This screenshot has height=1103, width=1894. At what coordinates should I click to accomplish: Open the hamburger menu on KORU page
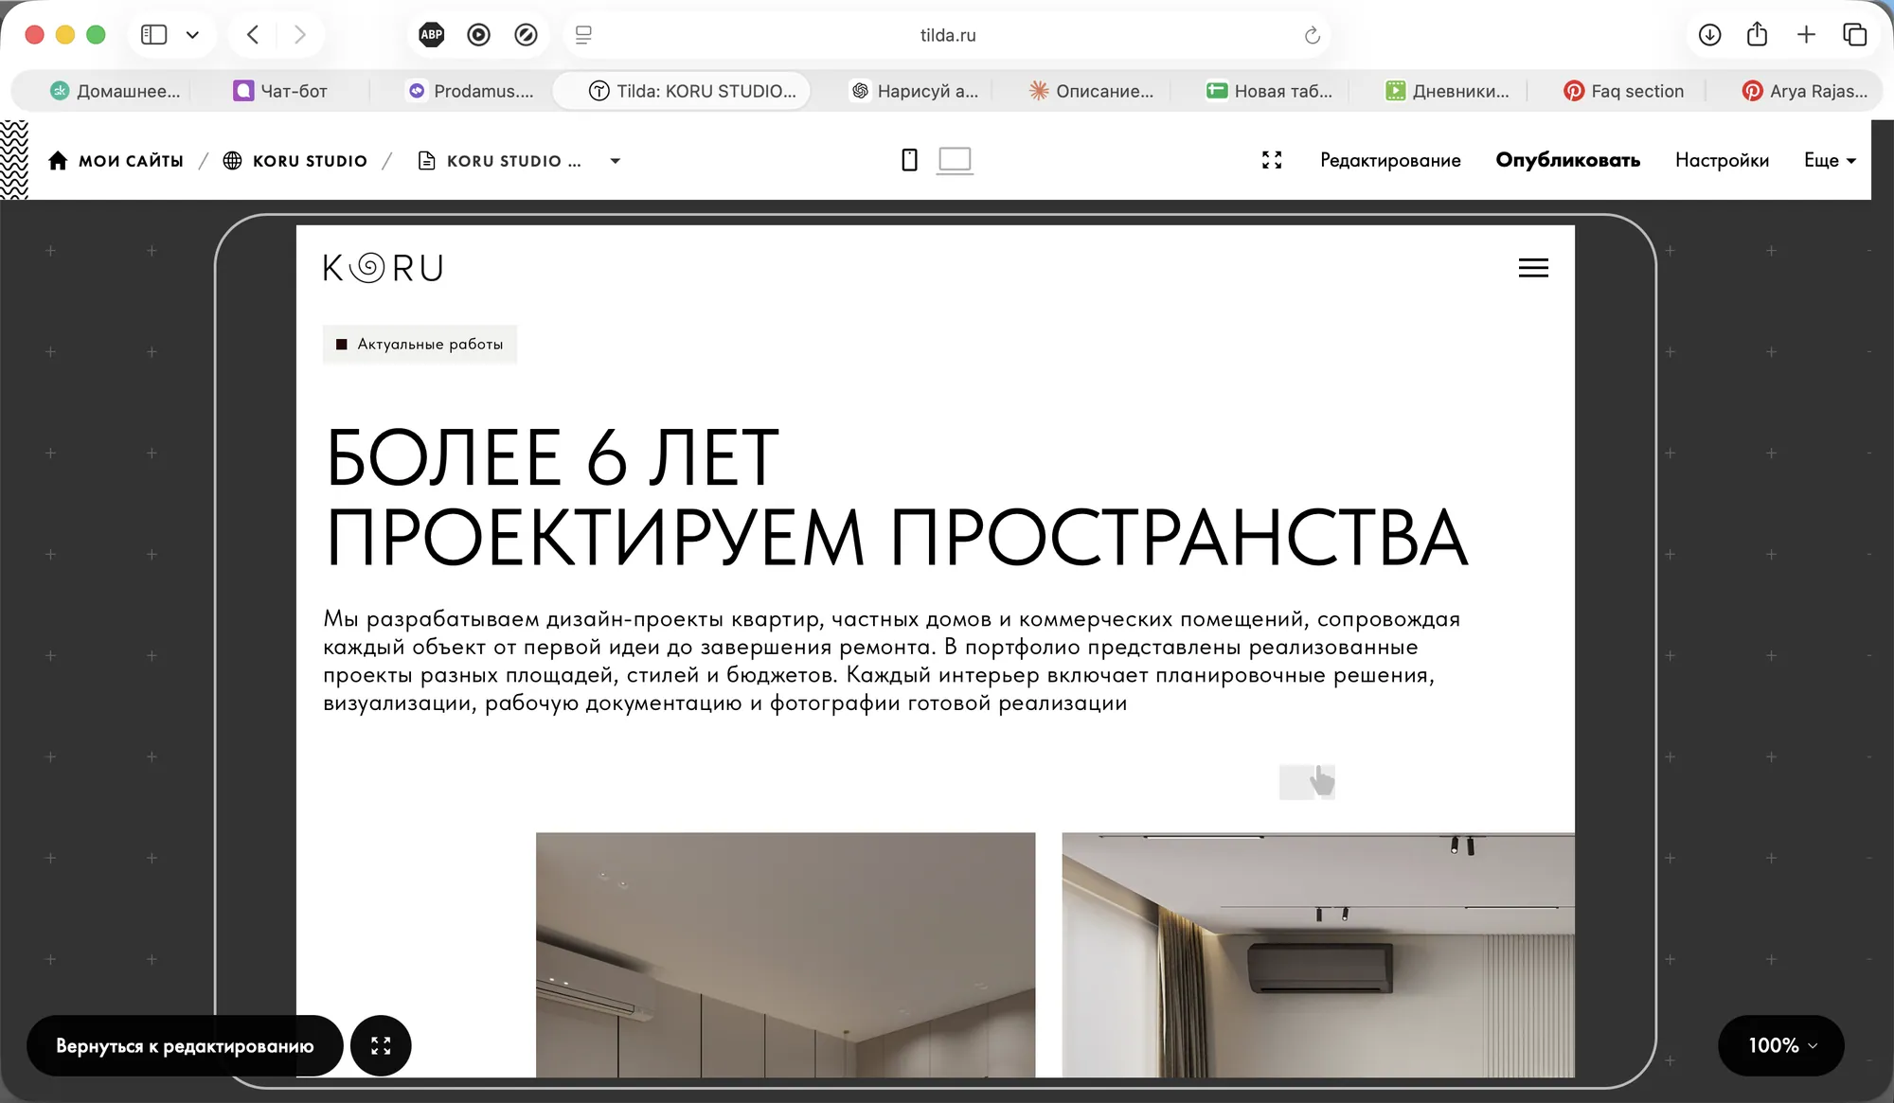click(x=1533, y=268)
